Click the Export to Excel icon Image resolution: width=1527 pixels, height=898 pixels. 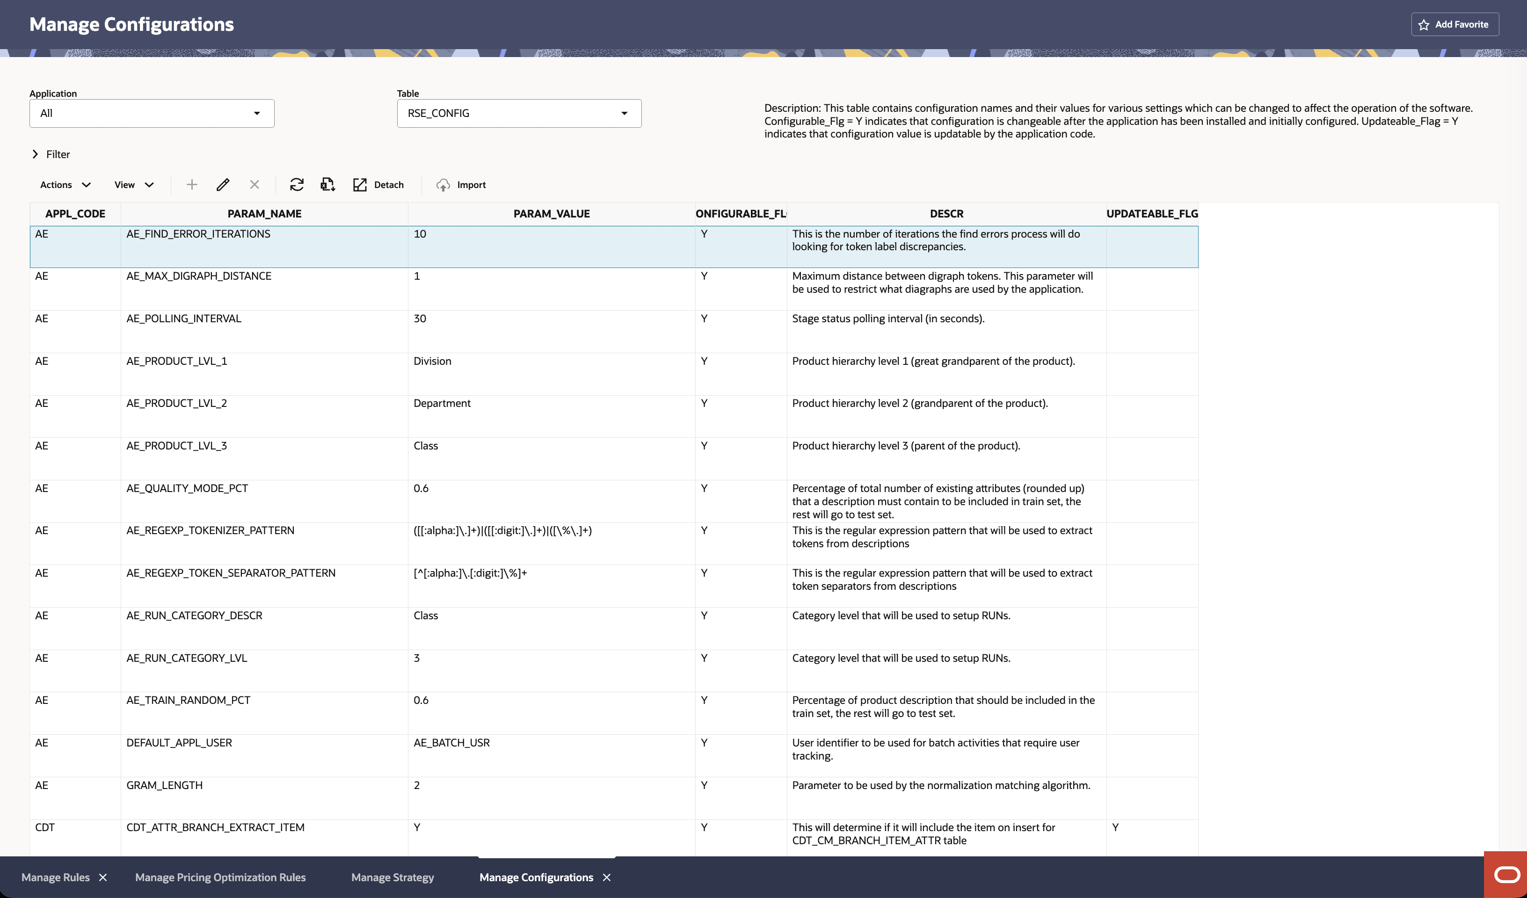[328, 185]
